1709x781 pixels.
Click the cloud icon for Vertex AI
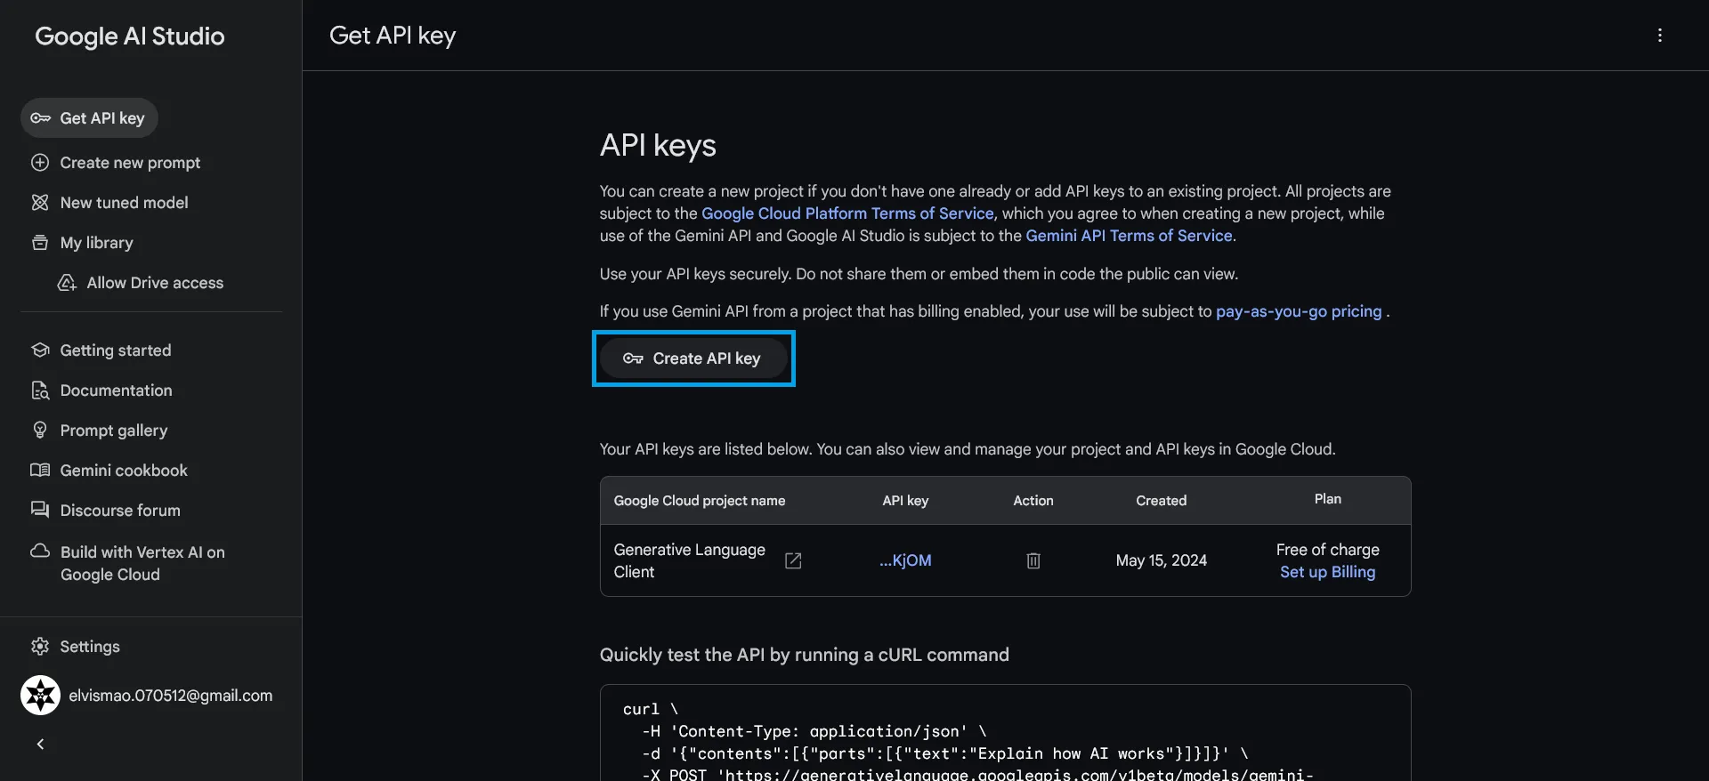coord(40,551)
